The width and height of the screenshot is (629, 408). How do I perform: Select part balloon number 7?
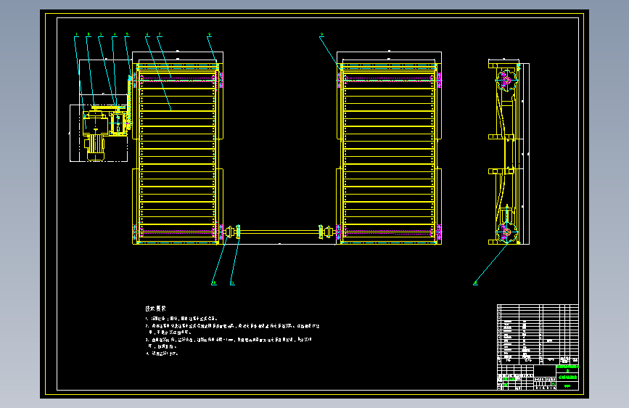click(160, 35)
